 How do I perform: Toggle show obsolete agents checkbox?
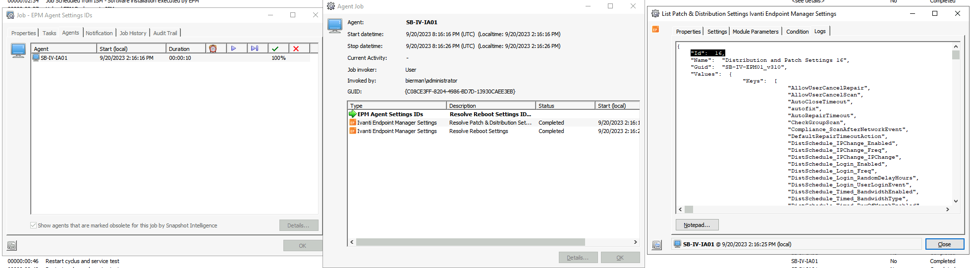(33, 225)
